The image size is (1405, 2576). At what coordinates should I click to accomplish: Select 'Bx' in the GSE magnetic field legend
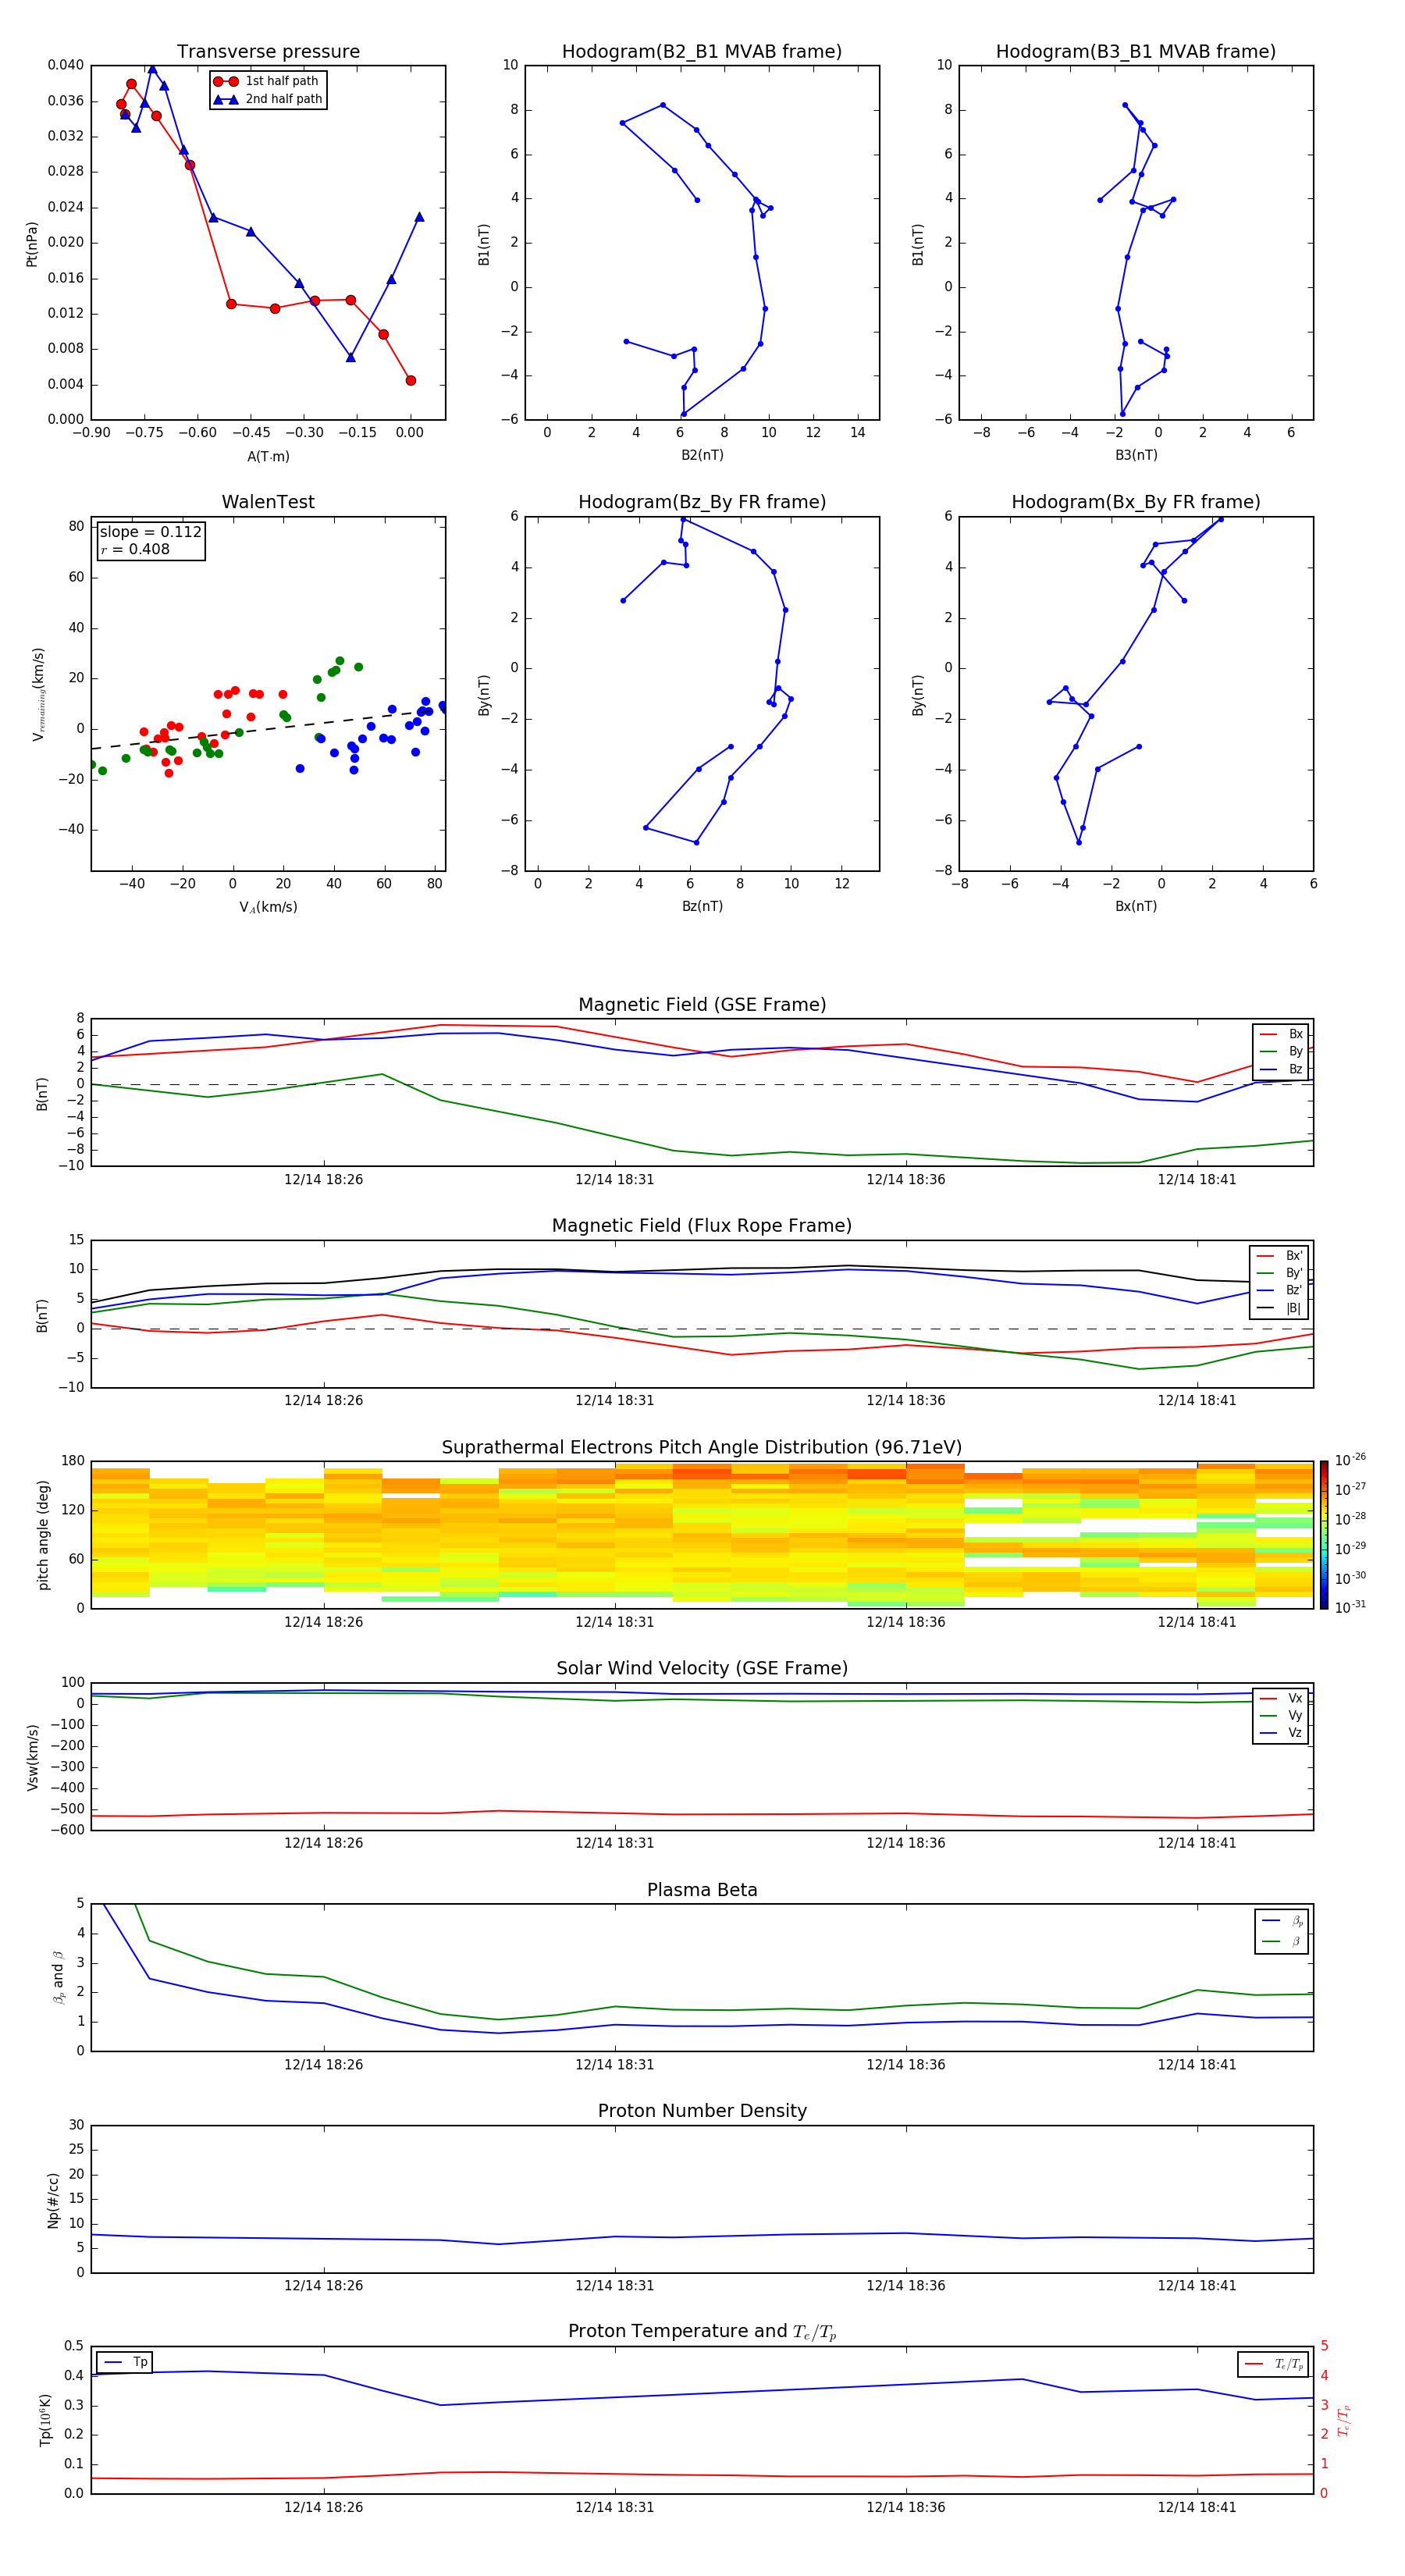[x=1281, y=1034]
